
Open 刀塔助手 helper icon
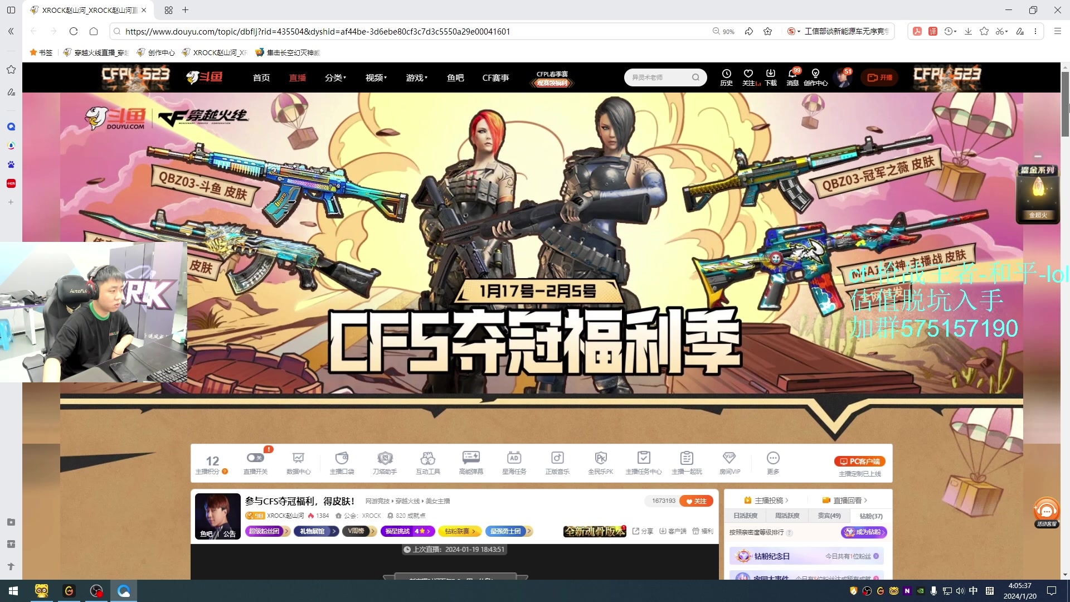pyautogui.click(x=385, y=458)
